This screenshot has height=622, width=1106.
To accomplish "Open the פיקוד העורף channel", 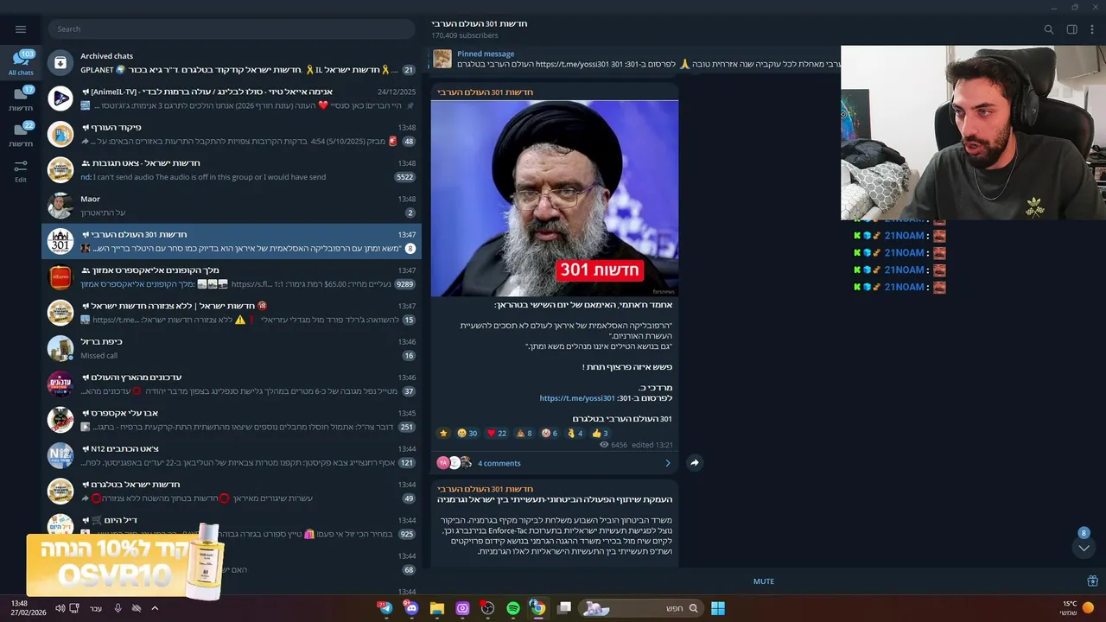I will click(232, 134).
